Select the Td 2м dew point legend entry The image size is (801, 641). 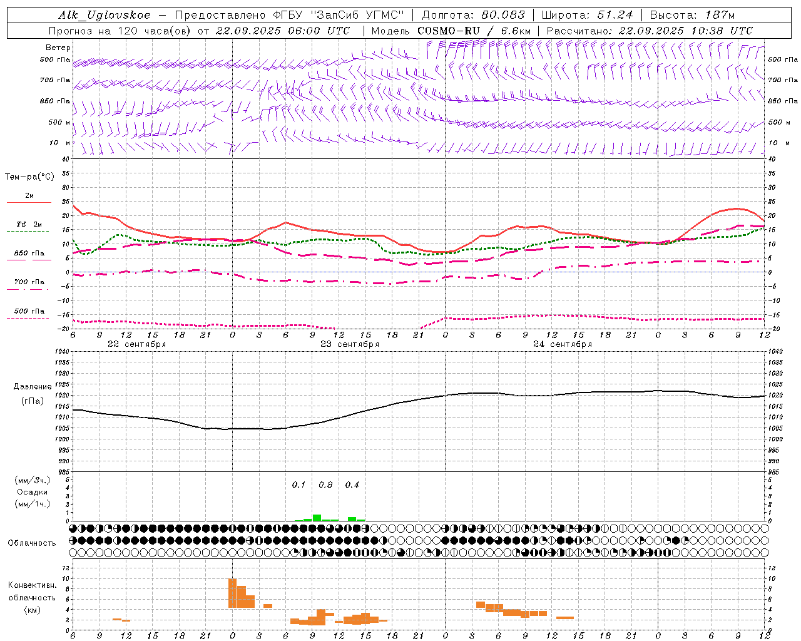point(29,224)
